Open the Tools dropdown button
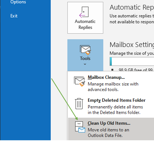The width and height of the screenshot is (154, 141). [x=85, y=55]
